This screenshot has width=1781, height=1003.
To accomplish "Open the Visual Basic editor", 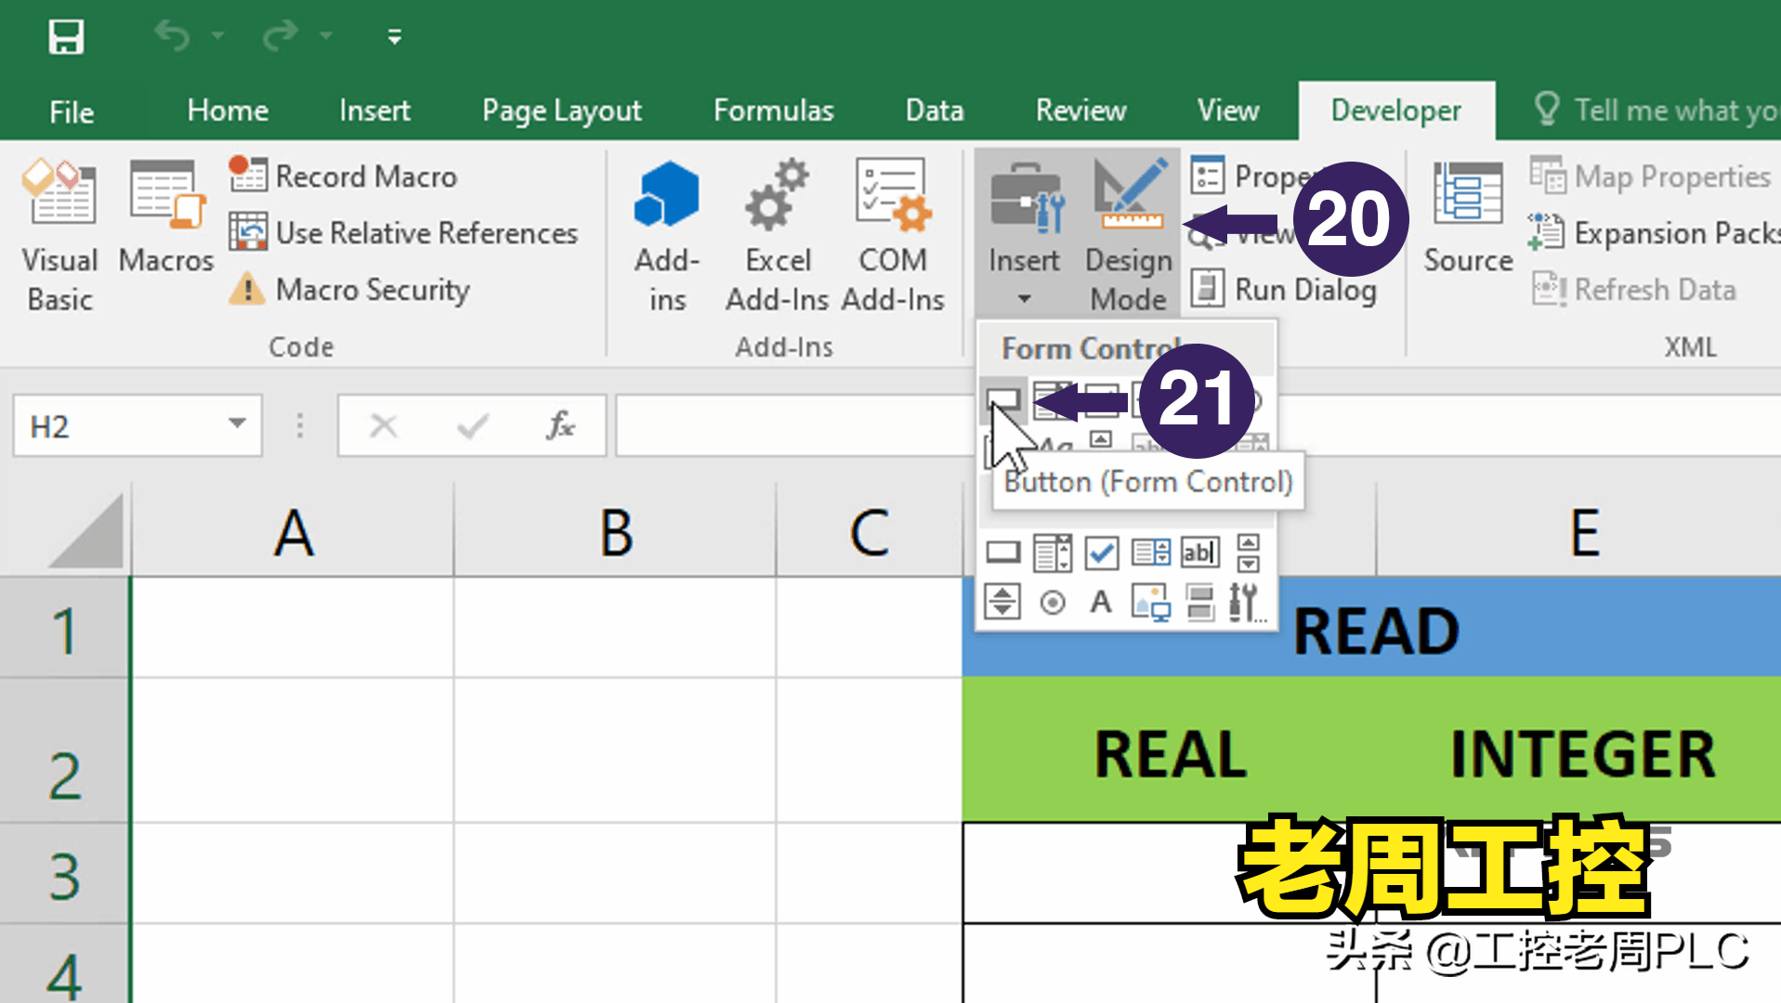I will tap(59, 232).
